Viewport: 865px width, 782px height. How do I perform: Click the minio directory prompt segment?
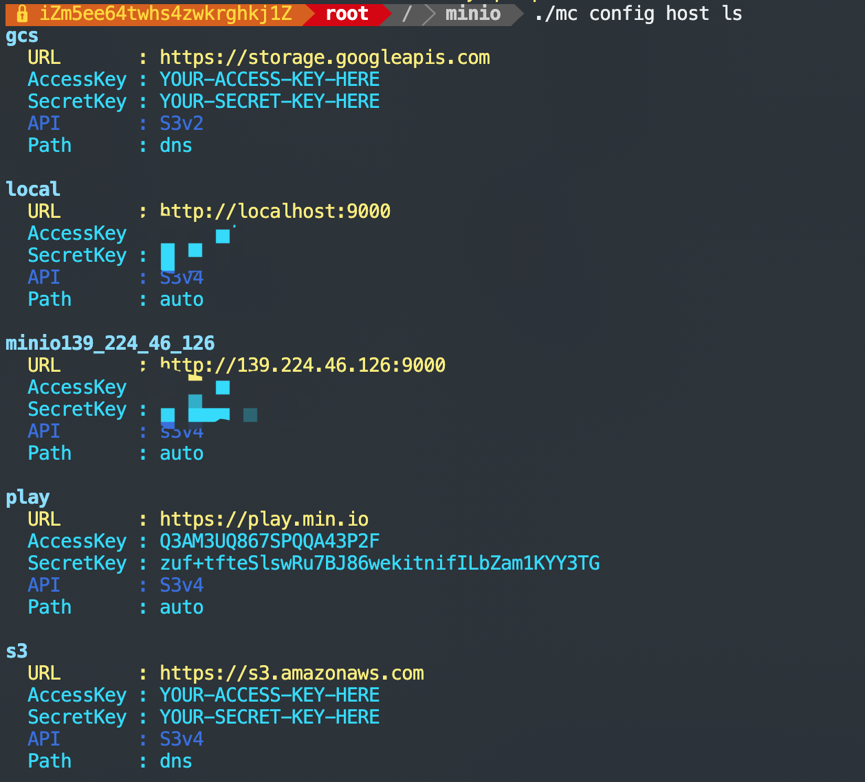click(473, 13)
